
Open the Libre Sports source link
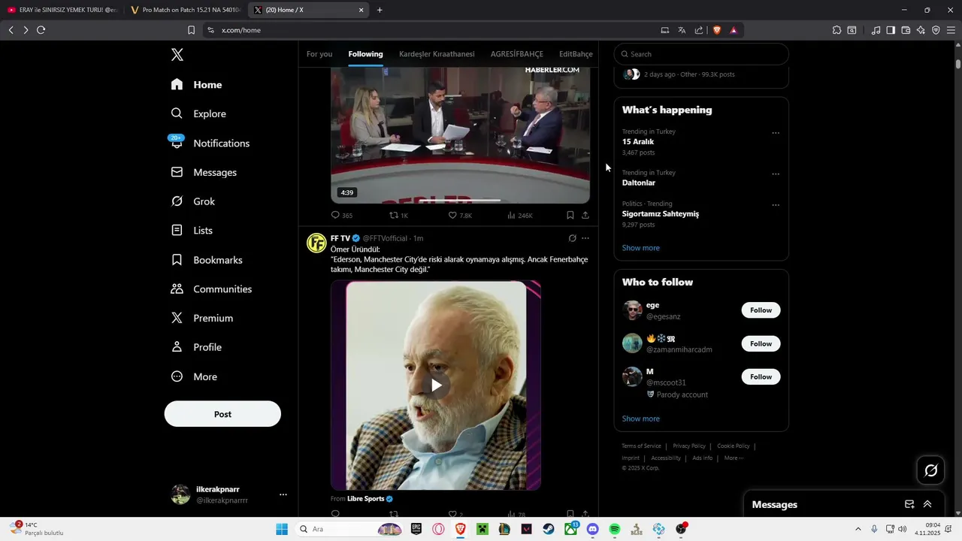(366, 498)
